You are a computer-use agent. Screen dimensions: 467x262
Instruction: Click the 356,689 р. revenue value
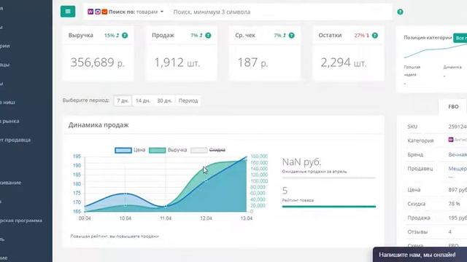[x=97, y=63]
